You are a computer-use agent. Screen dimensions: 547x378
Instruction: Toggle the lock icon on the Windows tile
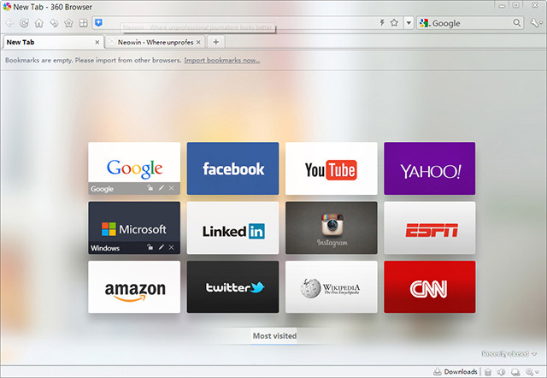point(150,247)
